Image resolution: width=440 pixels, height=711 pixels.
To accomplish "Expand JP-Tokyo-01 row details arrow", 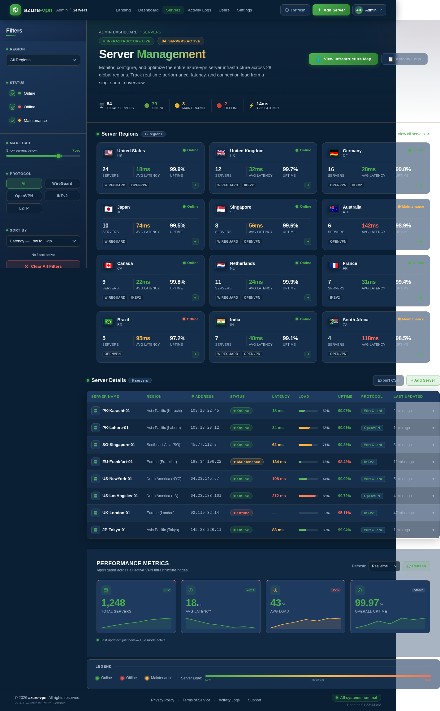I will pyautogui.click(x=433, y=530).
